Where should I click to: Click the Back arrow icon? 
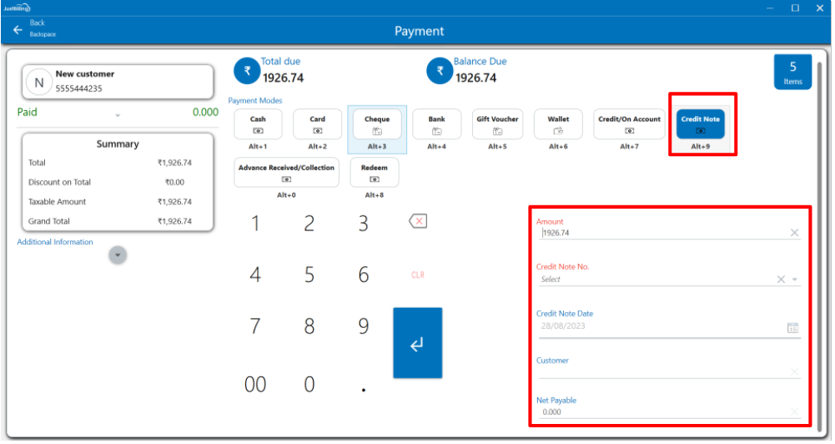tap(18, 29)
